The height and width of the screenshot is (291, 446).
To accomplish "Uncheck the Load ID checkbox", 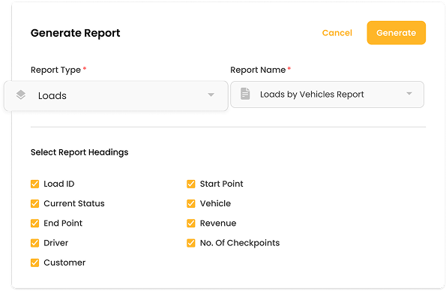I will 34,184.
